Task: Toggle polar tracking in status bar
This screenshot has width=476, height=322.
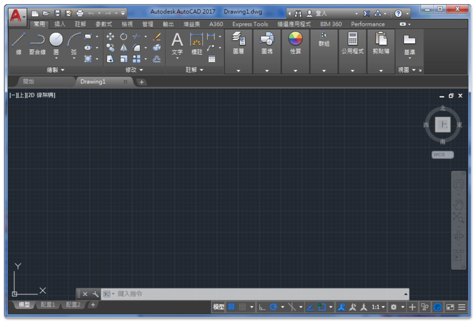Action: pos(273,307)
